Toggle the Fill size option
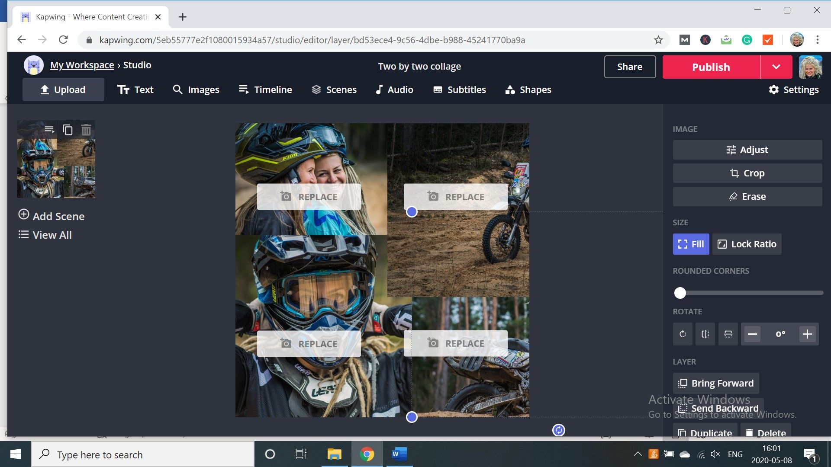Screen dimensions: 831x467 click(691, 244)
